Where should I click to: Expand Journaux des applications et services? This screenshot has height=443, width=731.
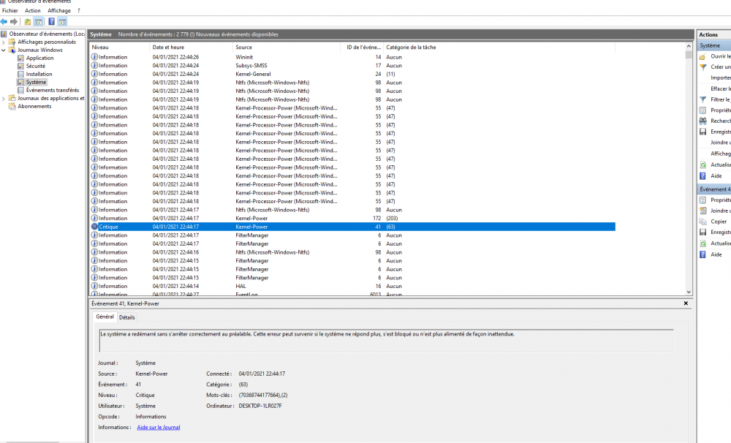point(4,98)
